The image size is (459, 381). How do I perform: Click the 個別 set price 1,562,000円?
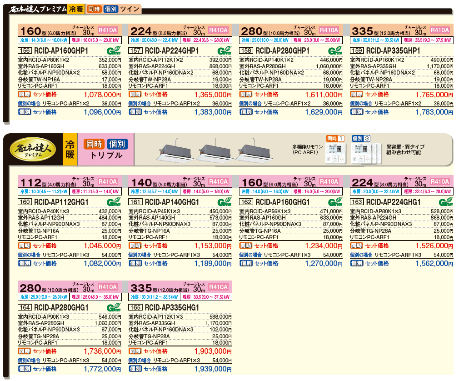[434, 264]
